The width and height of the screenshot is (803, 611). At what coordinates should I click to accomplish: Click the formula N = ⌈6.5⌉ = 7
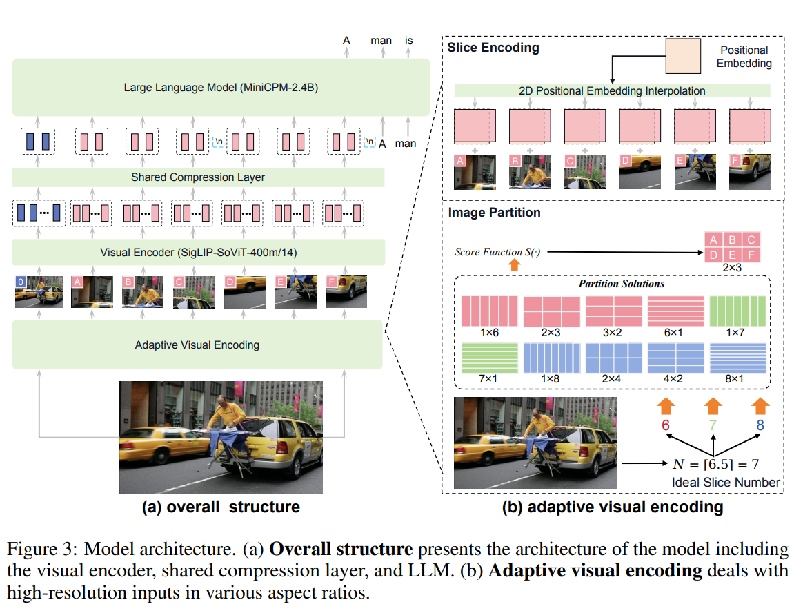click(716, 465)
